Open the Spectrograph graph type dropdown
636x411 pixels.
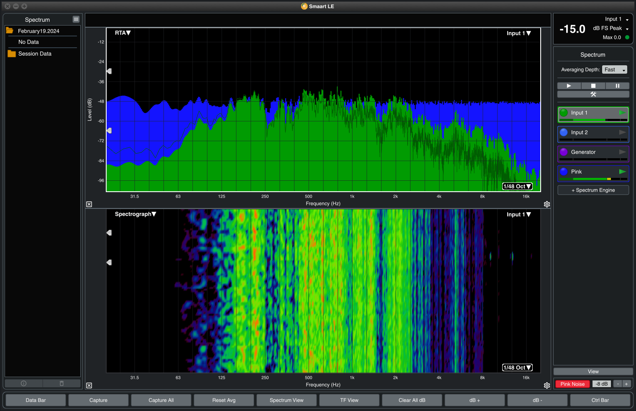135,214
